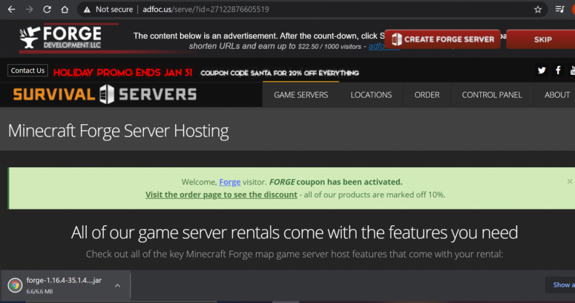Open the About menu item
Viewport: 575px width, 303px height.
pyautogui.click(x=557, y=95)
